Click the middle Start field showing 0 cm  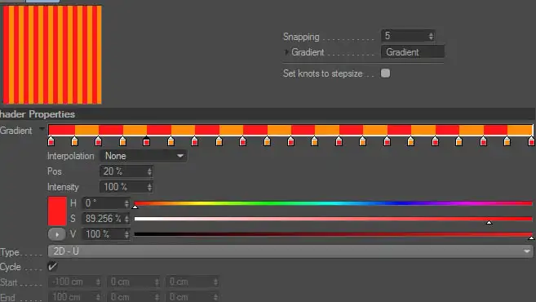(134, 282)
